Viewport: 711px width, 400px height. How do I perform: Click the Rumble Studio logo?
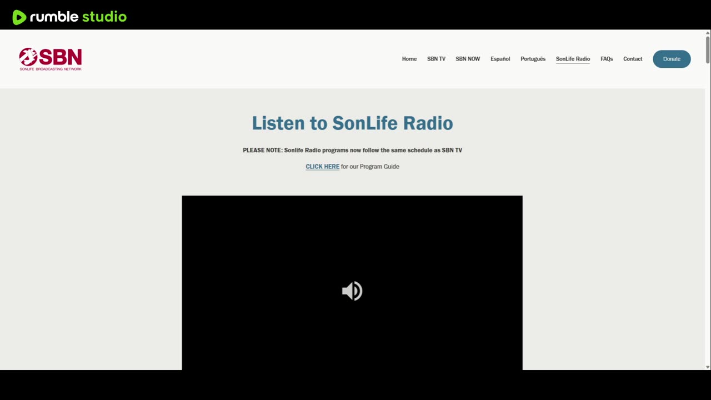[69, 17]
